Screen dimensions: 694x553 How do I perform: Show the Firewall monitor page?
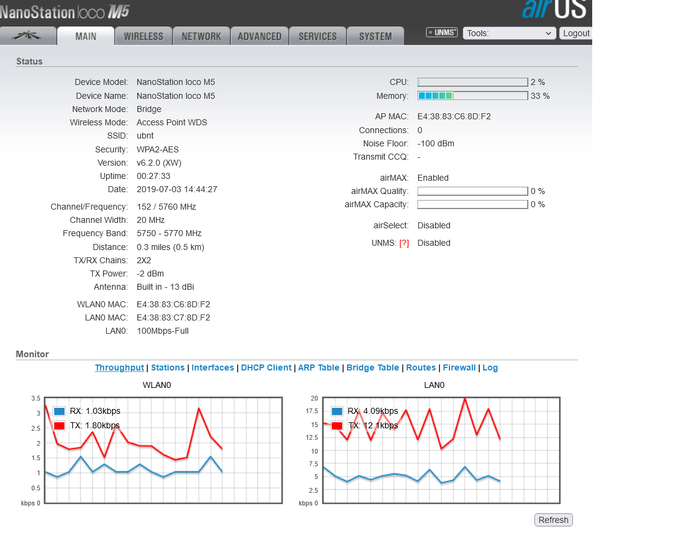pos(459,368)
